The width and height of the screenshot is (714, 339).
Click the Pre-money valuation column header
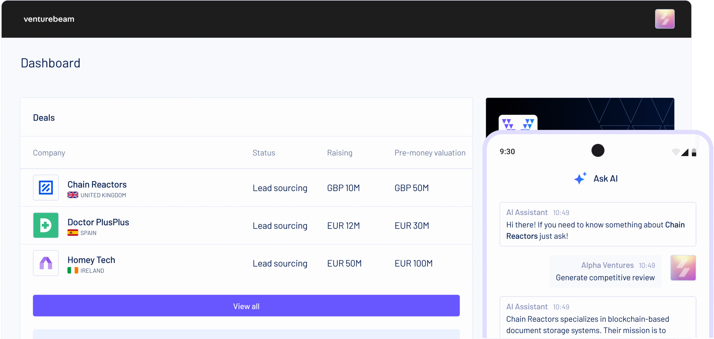430,153
